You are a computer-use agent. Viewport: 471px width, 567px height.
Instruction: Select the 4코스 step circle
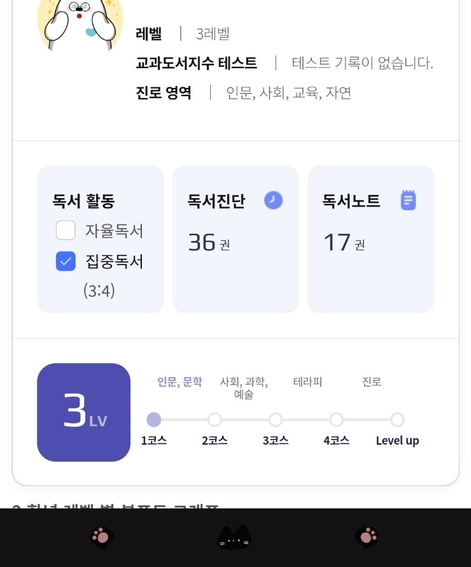coord(336,420)
